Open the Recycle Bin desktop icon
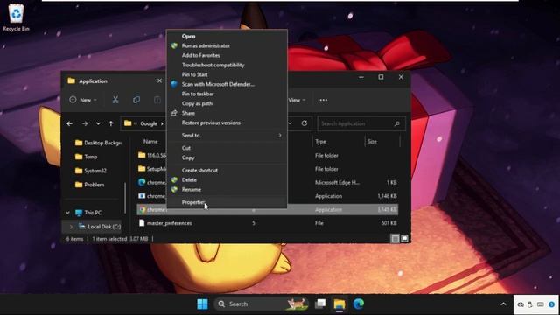 pyautogui.click(x=16, y=17)
